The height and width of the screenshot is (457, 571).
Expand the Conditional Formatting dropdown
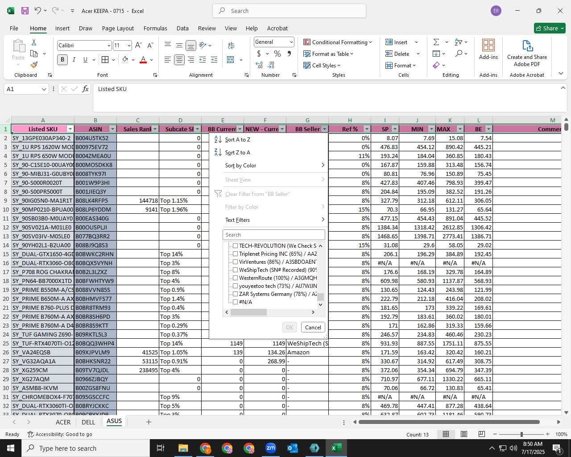[370, 42]
